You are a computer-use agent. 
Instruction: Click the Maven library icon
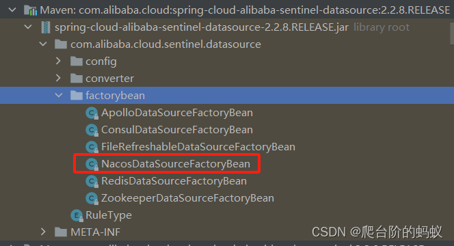click(x=30, y=10)
